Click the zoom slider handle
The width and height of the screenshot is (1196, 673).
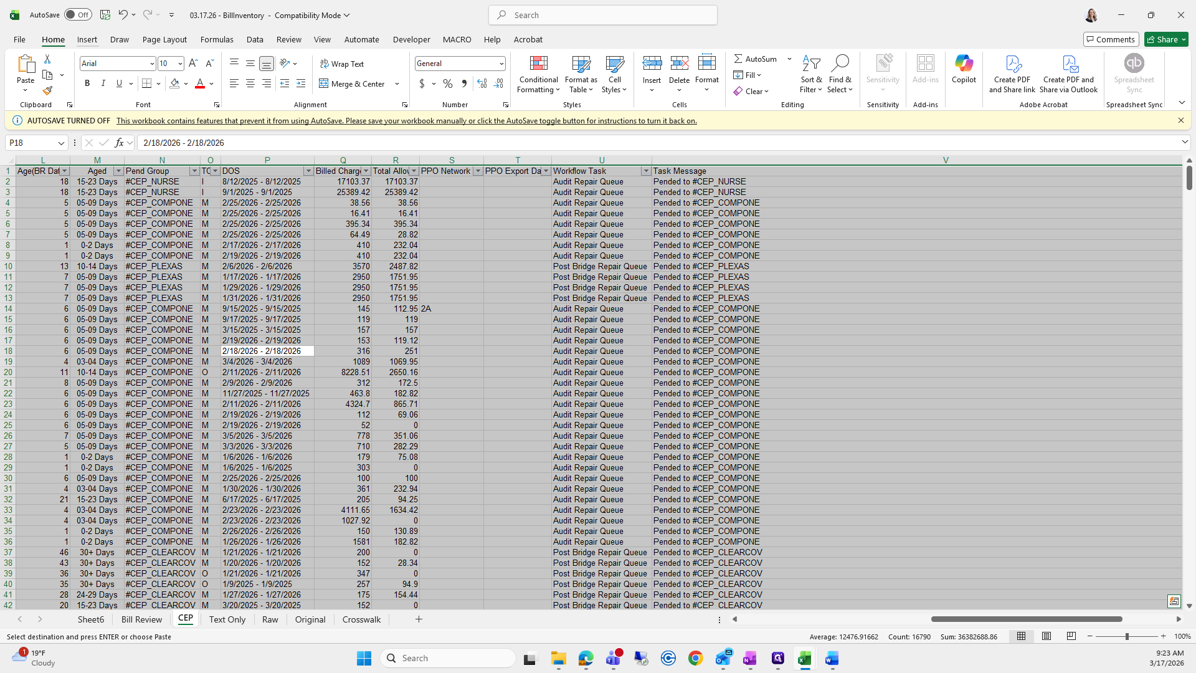1126,636
